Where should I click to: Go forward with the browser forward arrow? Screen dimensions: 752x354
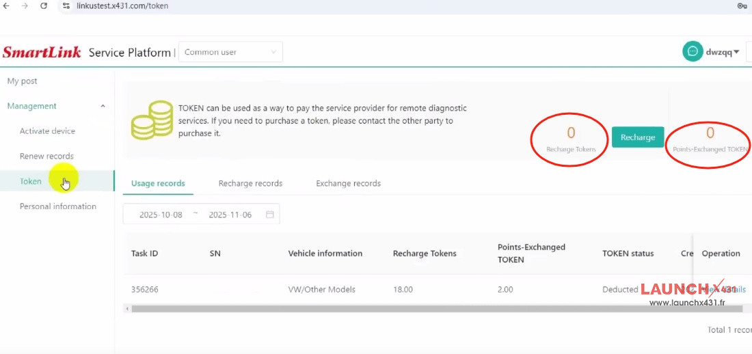click(x=25, y=6)
